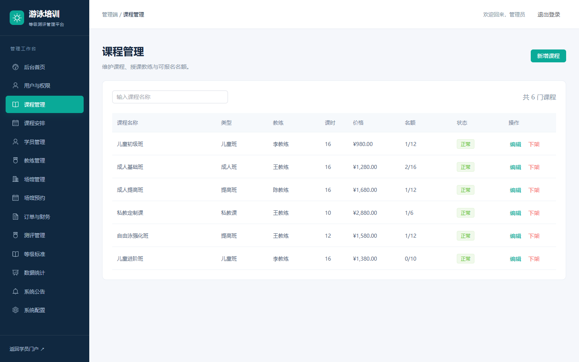Open 场馆管理 building icon
The height and width of the screenshot is (362, 579).
tap(15, 179)
